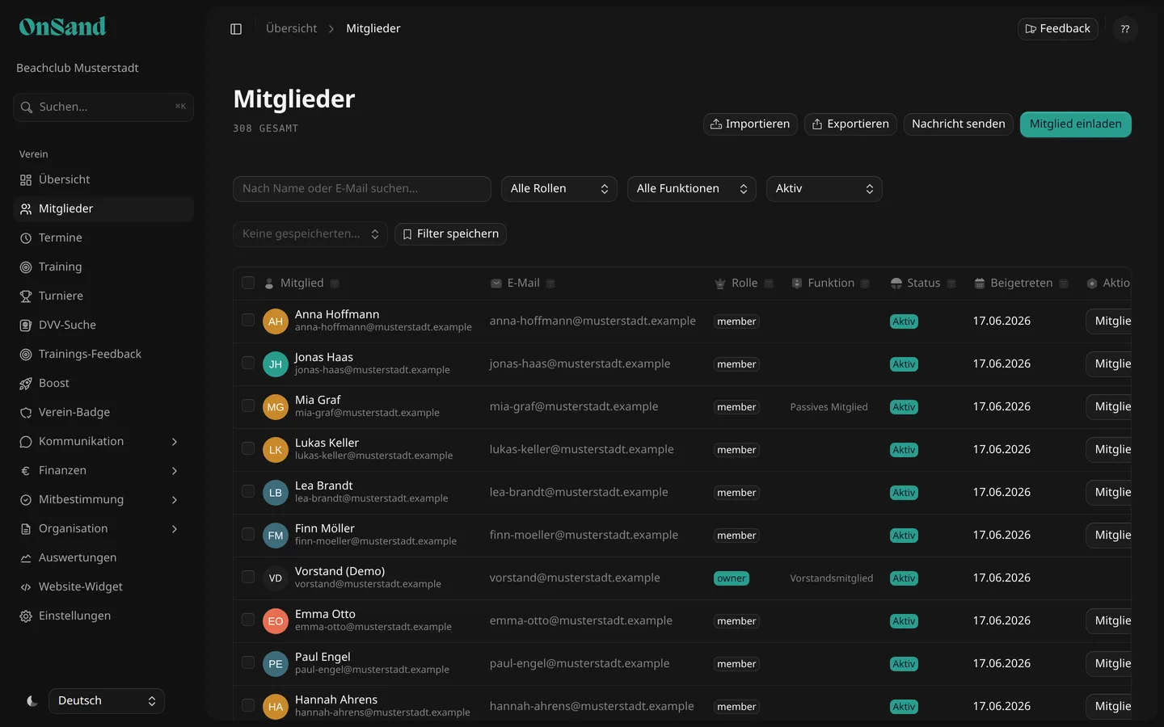Image resolution: width=1164 pixels, height=727 pixels.
Task: Sort by the E-Mail column icon
Action: pyautogui.click(x=550, y=284)
